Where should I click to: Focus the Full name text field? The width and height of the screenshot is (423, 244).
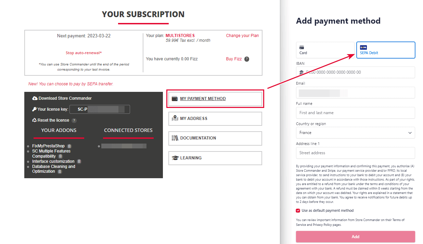[355, 113]
